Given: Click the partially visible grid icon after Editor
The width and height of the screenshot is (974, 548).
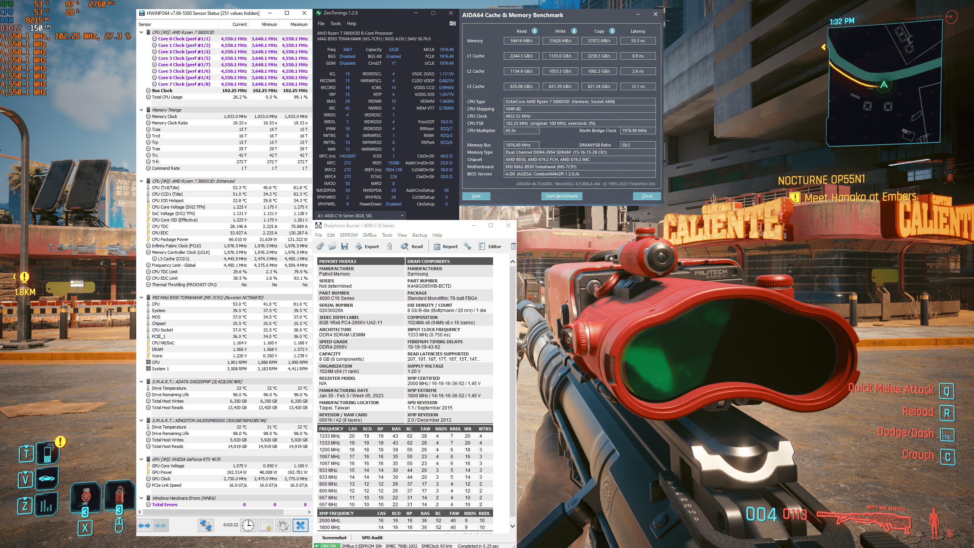Looking at the screenshot, I should (x=513, y=247).
